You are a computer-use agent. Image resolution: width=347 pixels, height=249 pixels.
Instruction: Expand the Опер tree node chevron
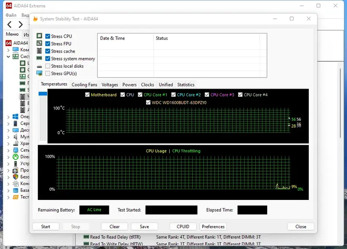point(8,117)
